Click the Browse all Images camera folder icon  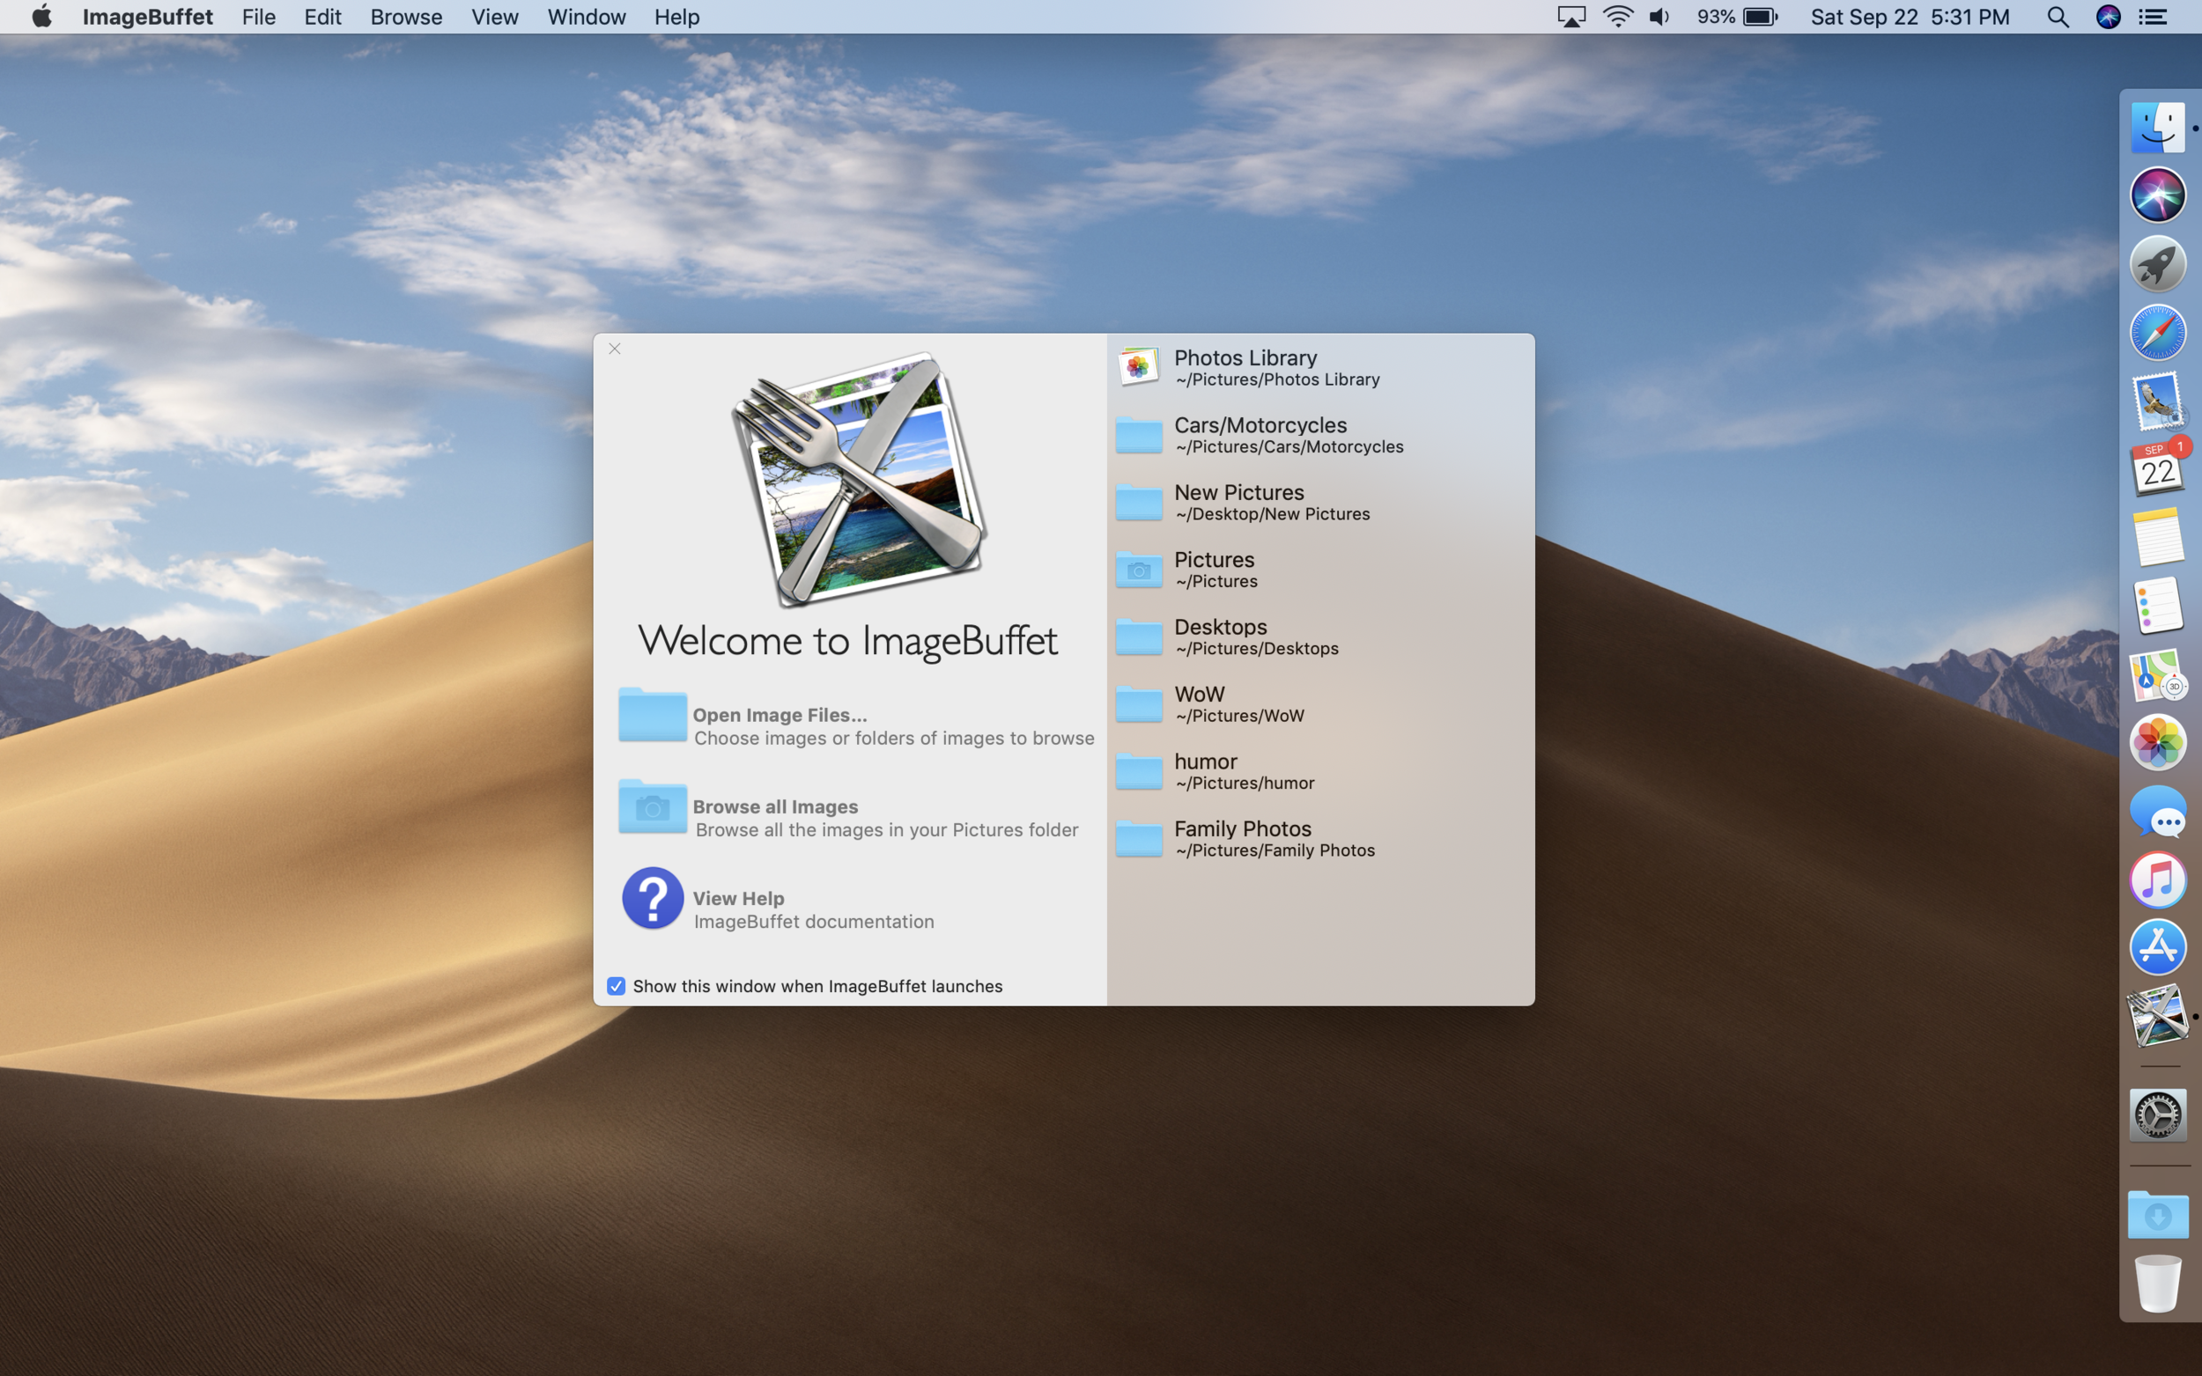coord(653,806)
